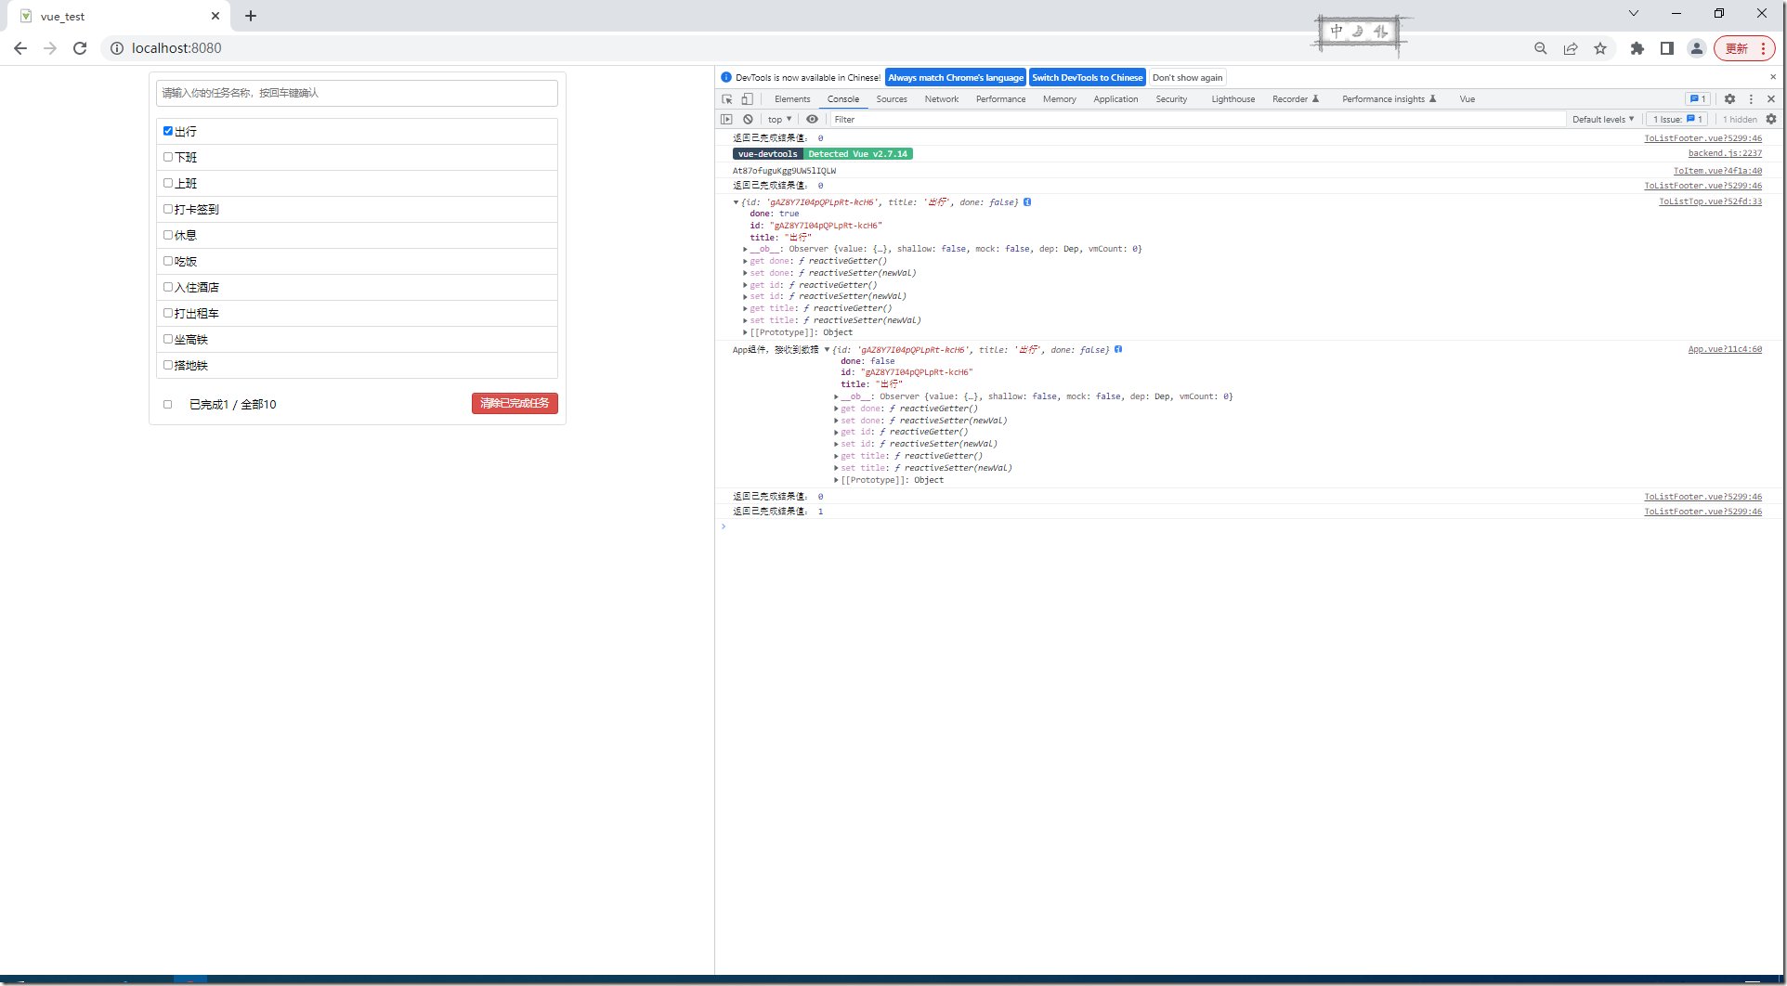Open the Performance tab
Screen dimensions: 1787x986
[1000, 99]
